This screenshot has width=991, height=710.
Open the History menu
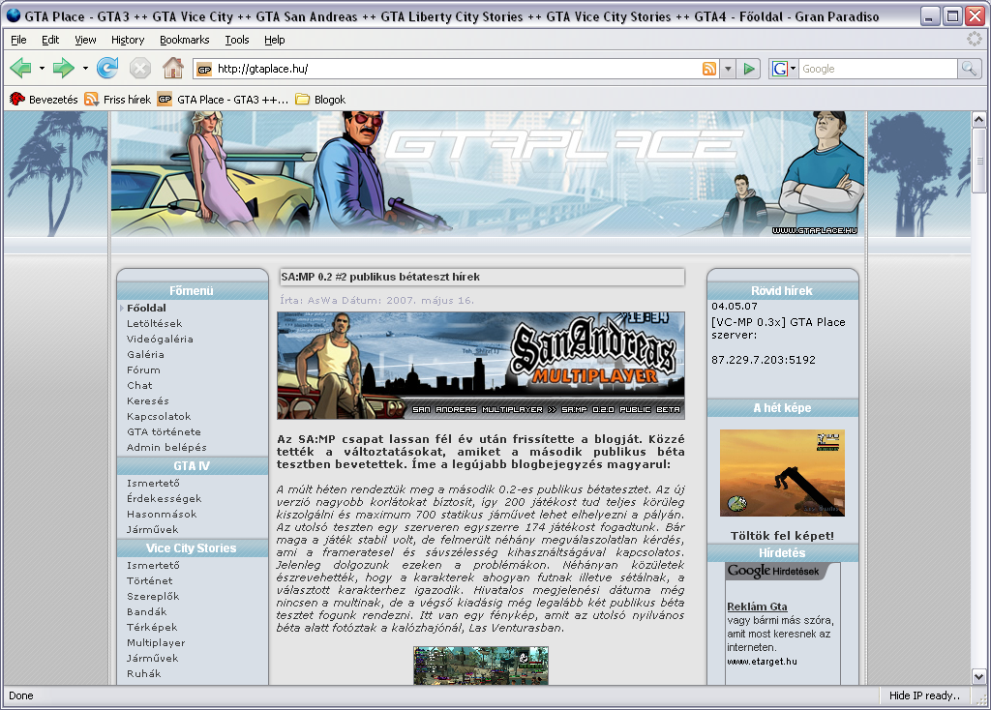[x=128, y=40]
